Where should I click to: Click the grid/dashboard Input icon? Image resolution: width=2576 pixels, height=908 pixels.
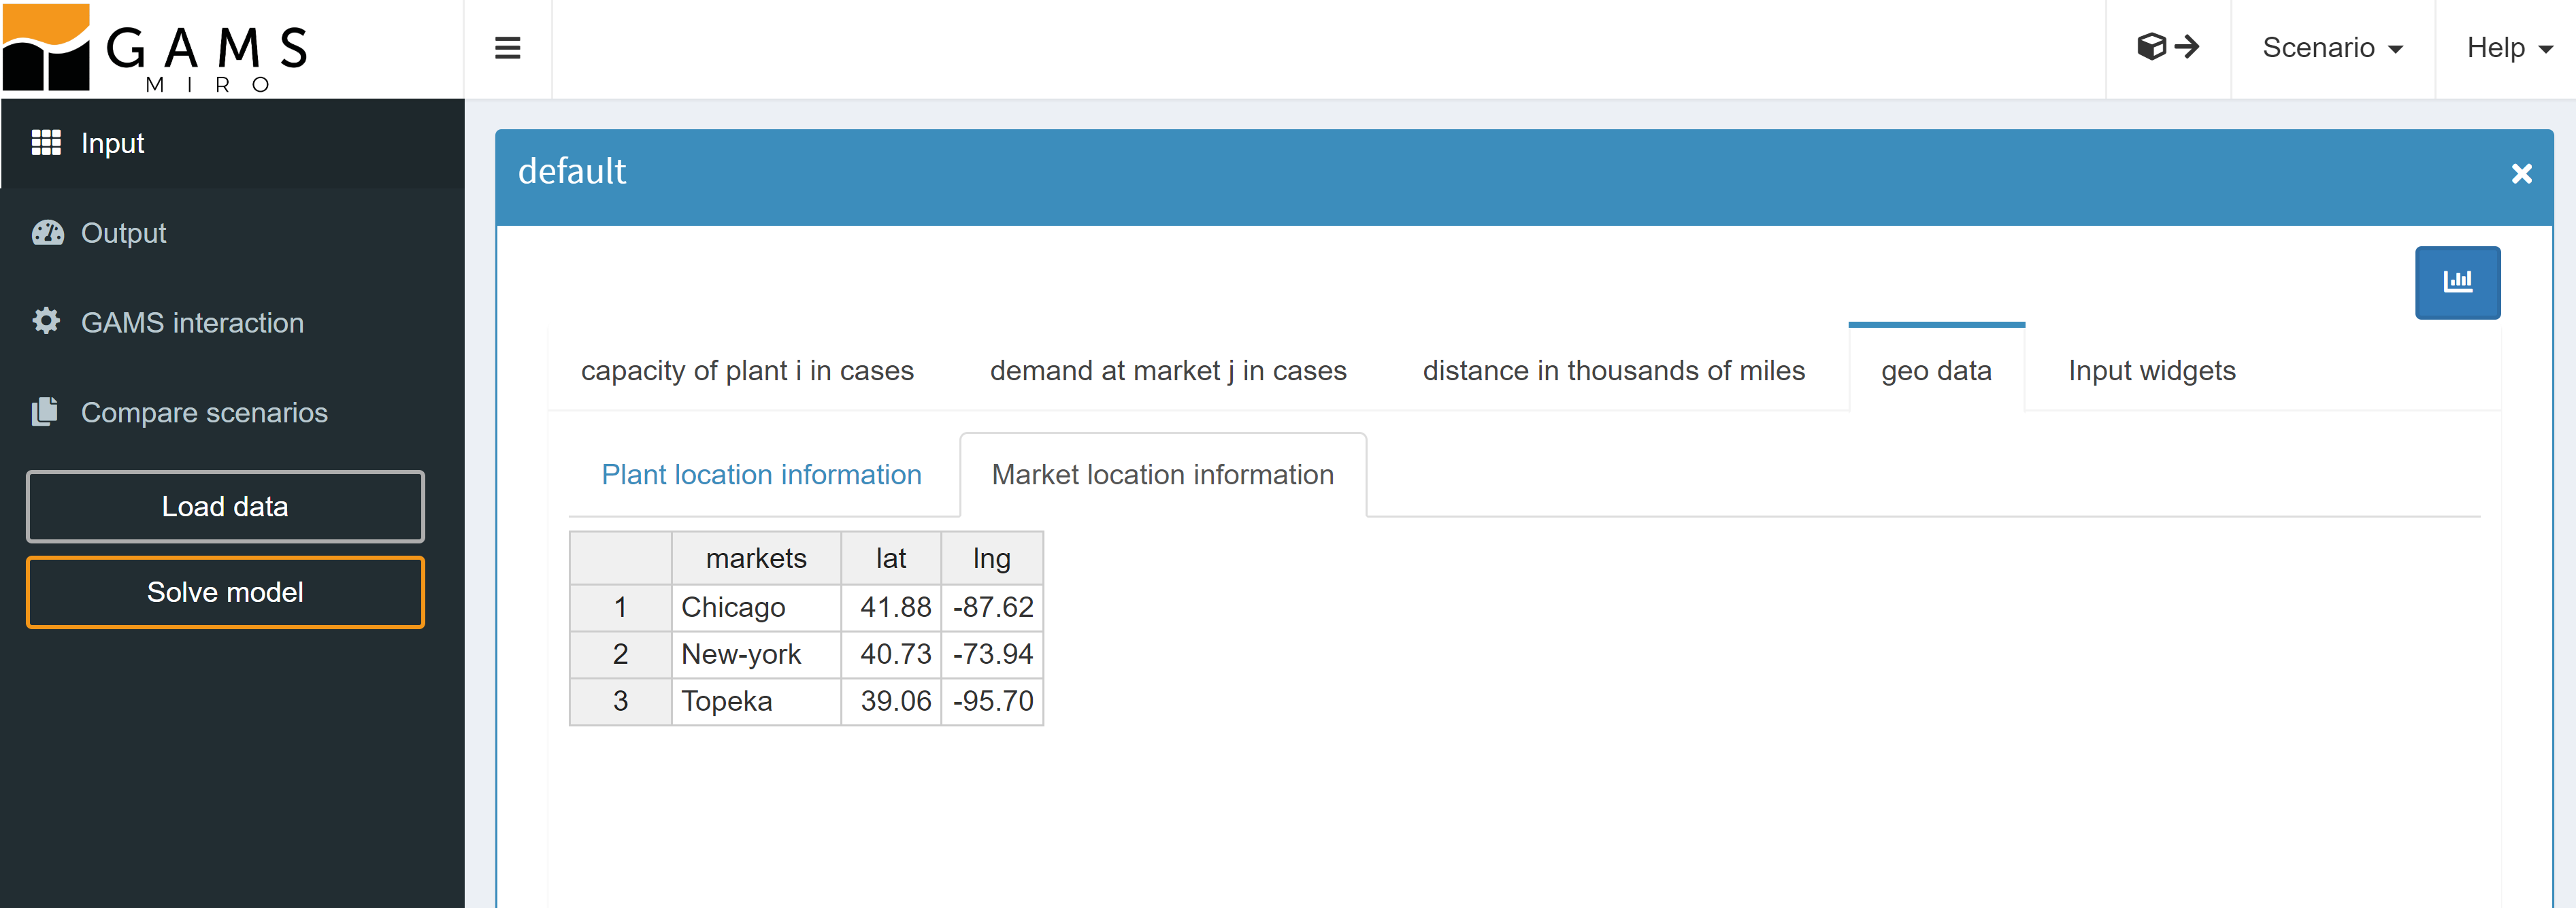coord(44,144)
